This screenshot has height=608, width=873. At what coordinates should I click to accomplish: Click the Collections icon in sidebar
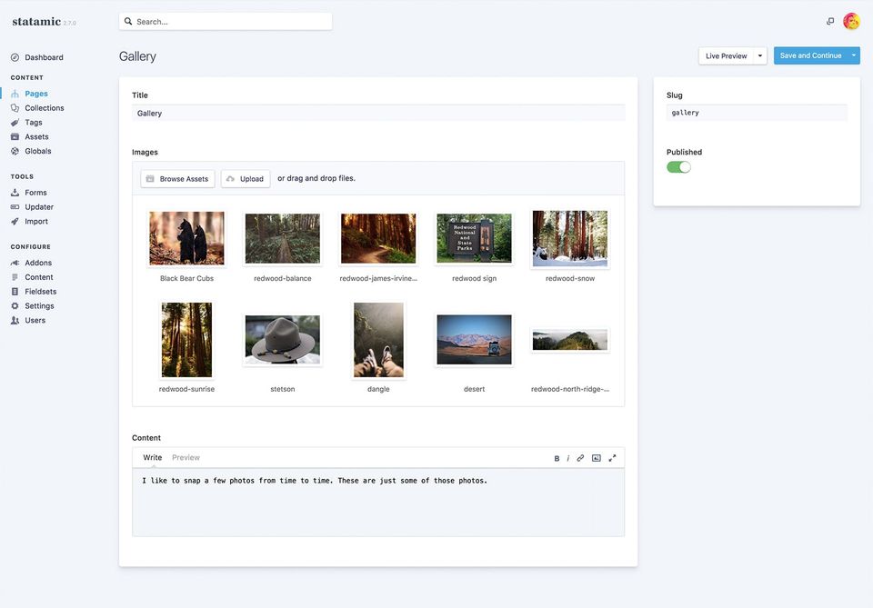(x=15, y=108)
